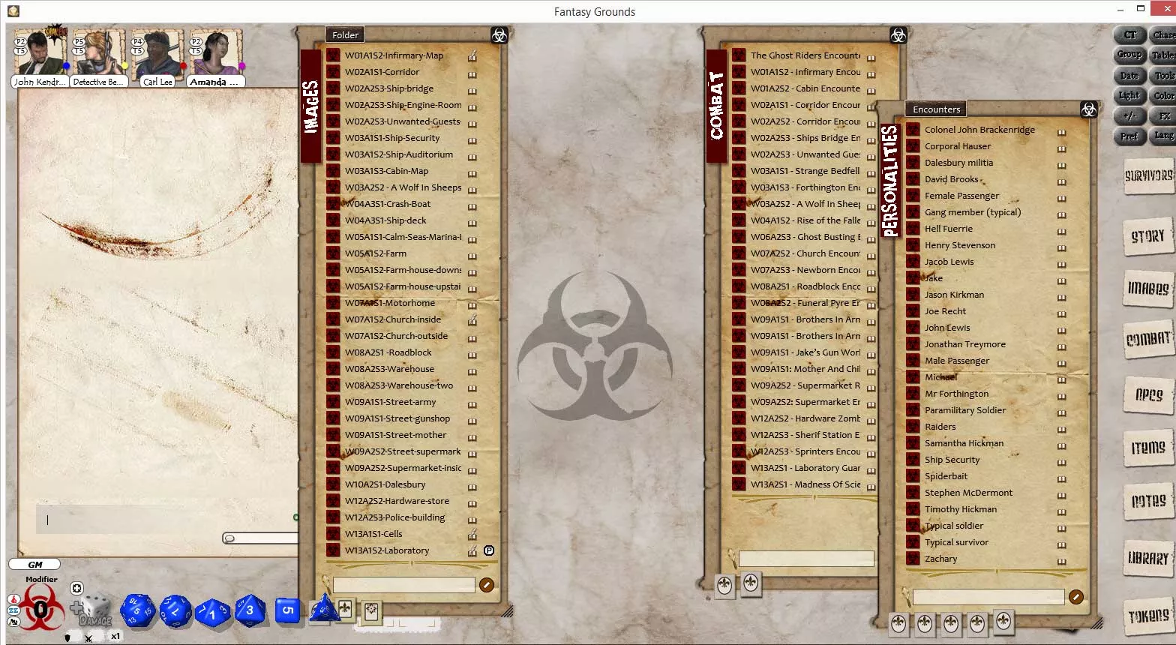Screen dimensions: 1176x645
Task: Click the biohazard icon on Combat window
Action: [x=898, y=35]
